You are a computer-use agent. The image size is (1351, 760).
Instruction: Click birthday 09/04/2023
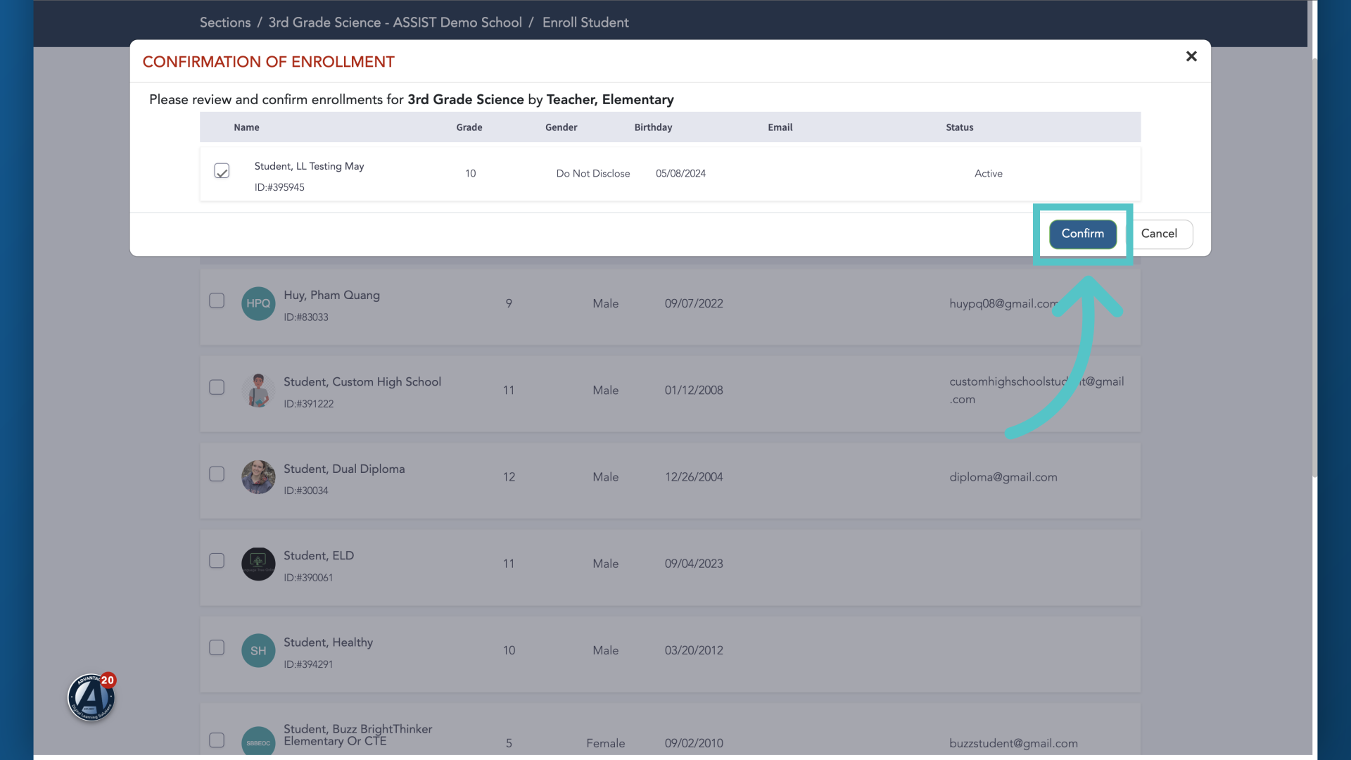click(694, 564)
